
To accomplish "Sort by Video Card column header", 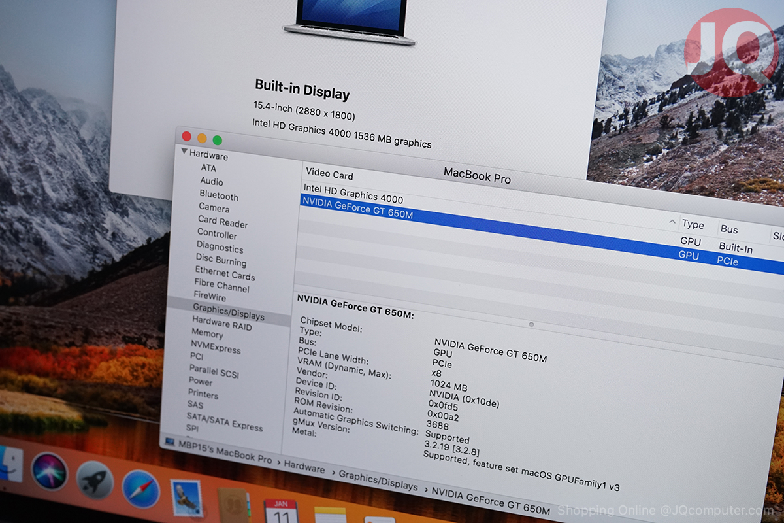I will 329,175.
